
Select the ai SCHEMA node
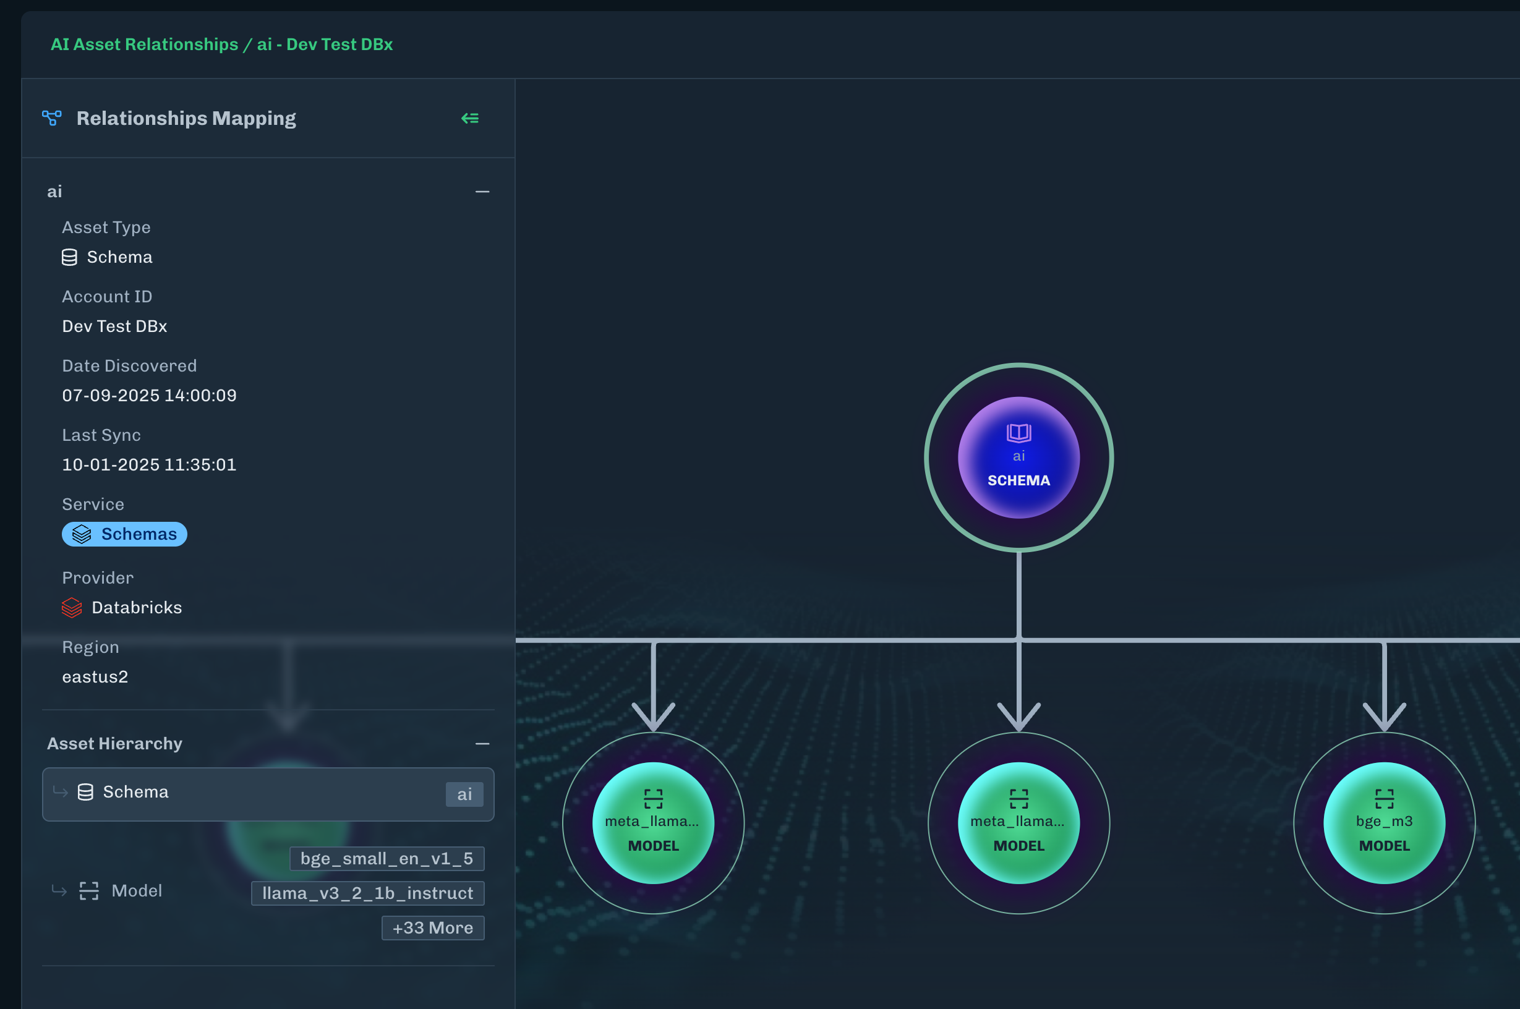[x=1018, y=458]
